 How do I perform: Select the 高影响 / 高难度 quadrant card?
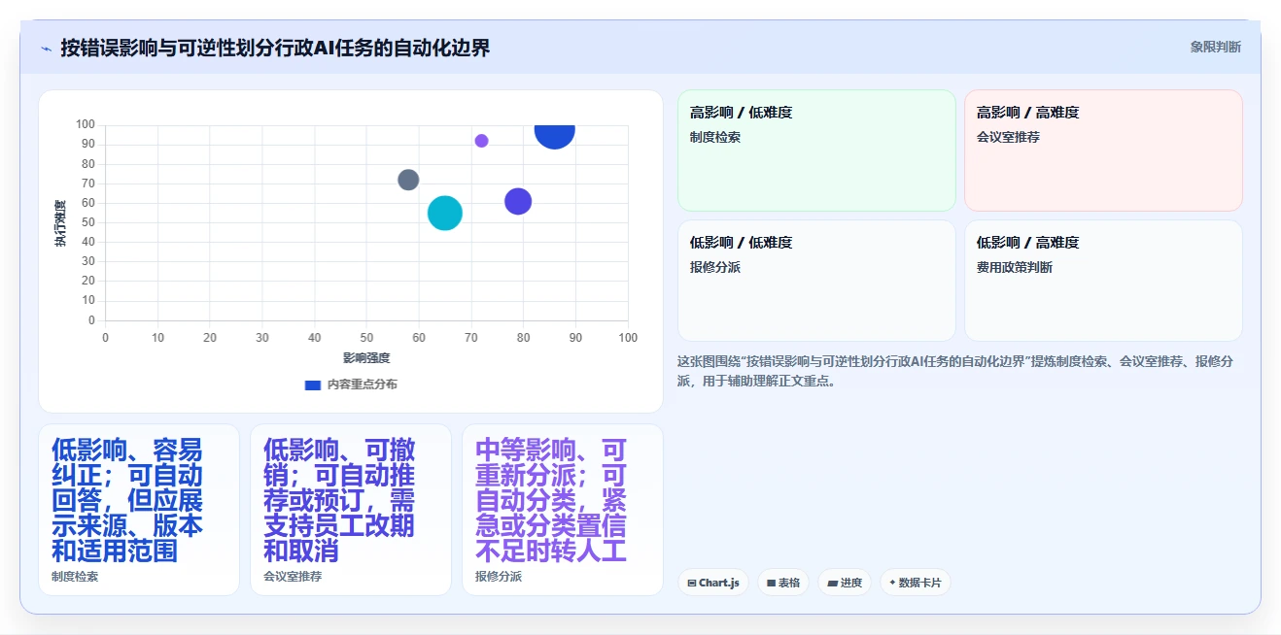1103,150
